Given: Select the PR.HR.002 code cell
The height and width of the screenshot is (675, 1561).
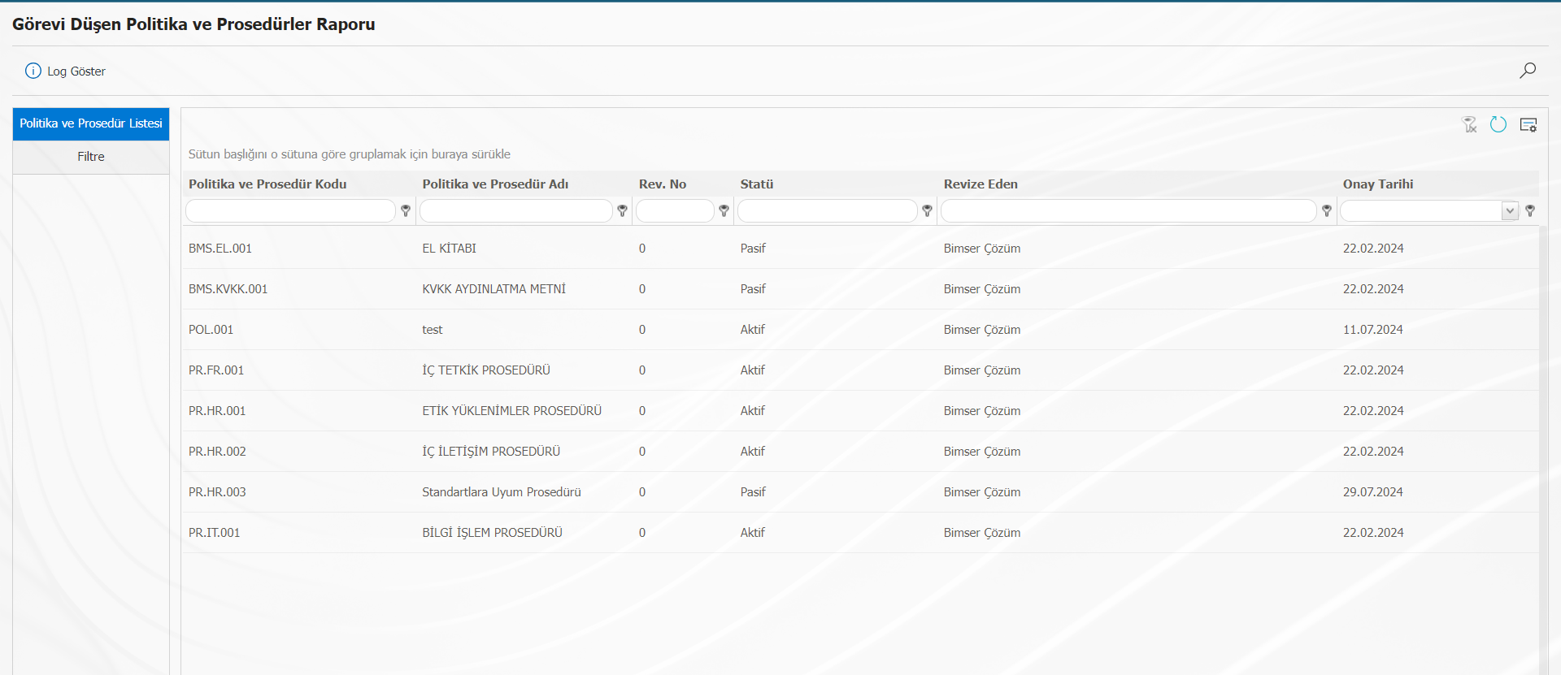Looking at the screenshot, I should pyautogui.click(x=217, y=452).
